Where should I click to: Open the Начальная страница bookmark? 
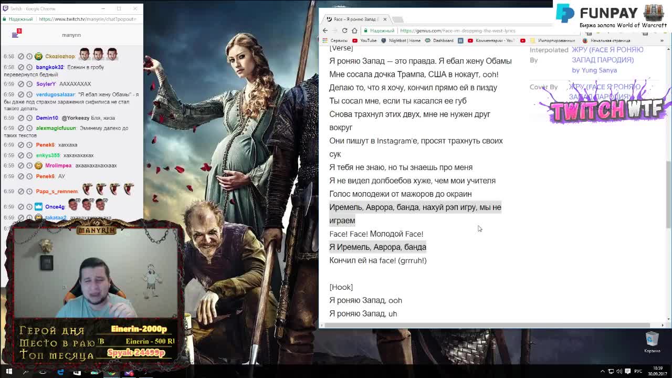[x=606, y=40]
